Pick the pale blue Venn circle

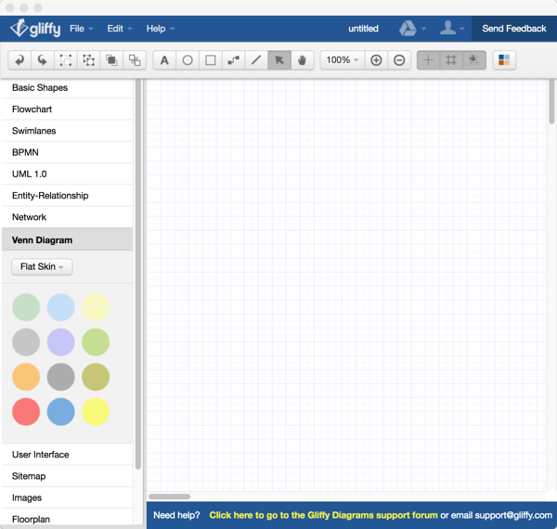click(x=60, y=307)
